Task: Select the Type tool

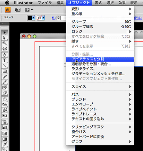Action: click(5, 60)
